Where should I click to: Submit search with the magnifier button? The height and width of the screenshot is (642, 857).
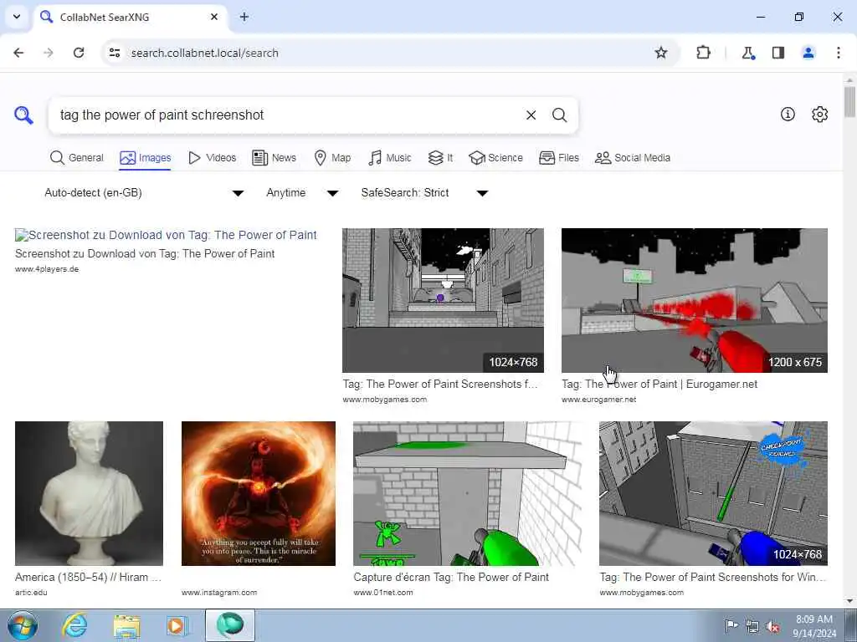559,115
